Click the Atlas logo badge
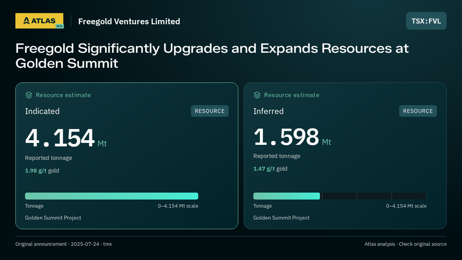Viewport: 462px width, 260px height. coord(39,21)
